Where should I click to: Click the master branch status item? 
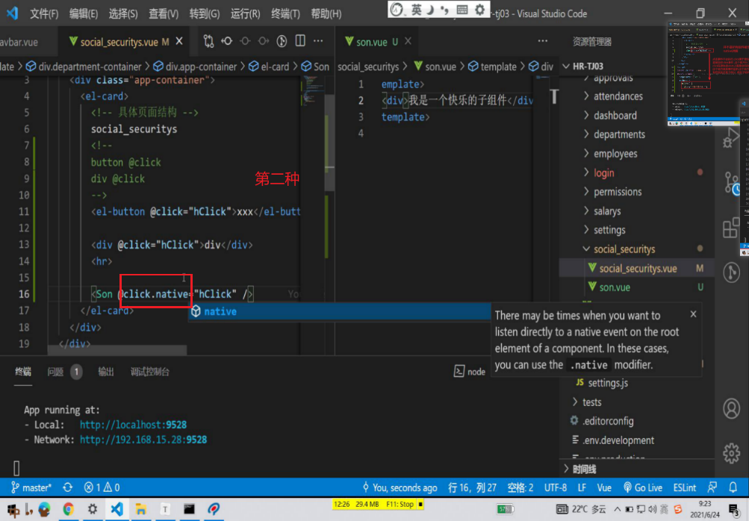pos(31,487)
